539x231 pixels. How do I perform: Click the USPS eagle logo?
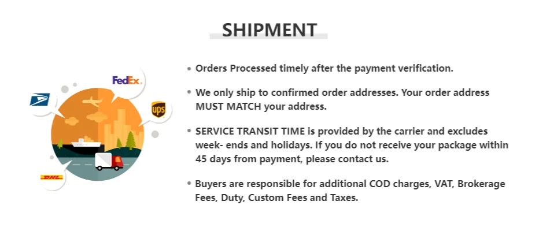click(x=40, y=99)
